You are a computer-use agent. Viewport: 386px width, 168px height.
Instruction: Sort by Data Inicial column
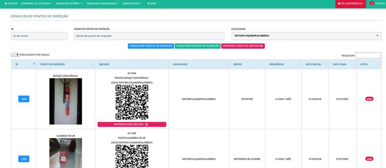point(315,64)
